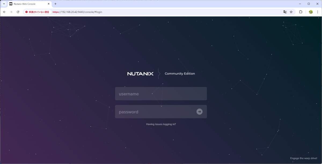Screen dimensions: 322x164
Task: Click the Nutanix logo
Action: 140,74
